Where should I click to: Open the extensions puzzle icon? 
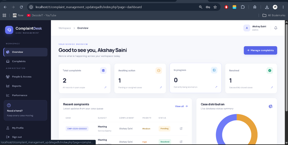click(243, 7)
